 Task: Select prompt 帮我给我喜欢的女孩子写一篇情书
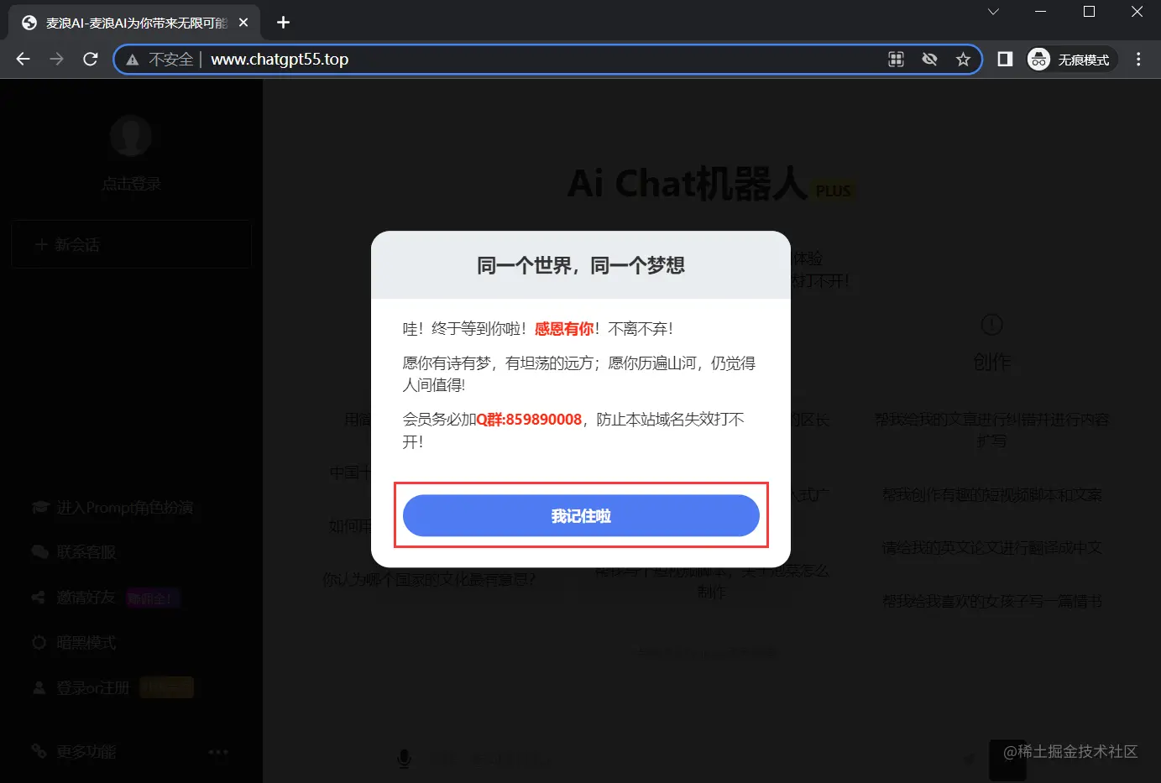[x=991, y=601]
